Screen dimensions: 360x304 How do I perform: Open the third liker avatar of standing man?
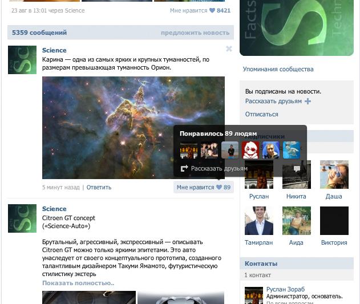230,150
